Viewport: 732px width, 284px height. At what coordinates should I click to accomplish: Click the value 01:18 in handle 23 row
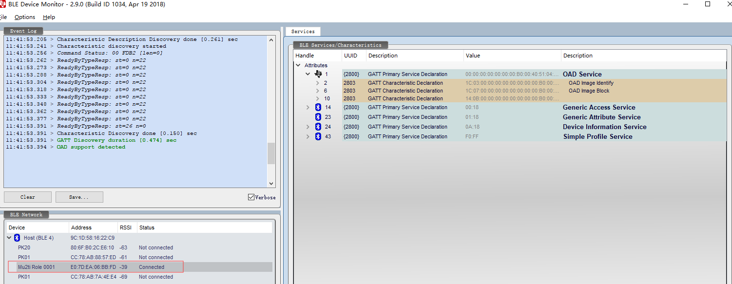[472, 117]
